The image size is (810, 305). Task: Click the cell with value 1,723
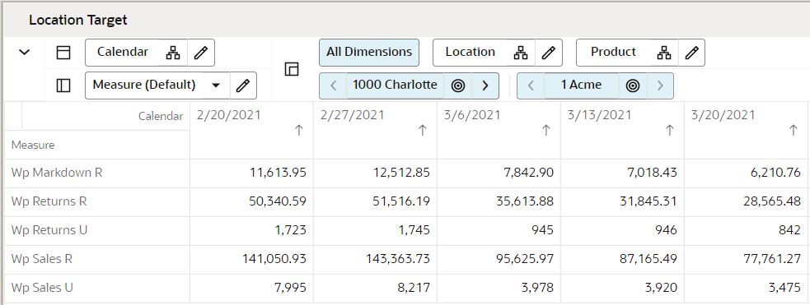(x=251, y=231)
